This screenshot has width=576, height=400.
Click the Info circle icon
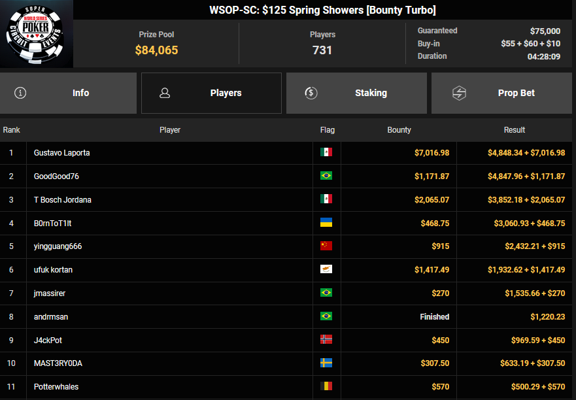20,93
